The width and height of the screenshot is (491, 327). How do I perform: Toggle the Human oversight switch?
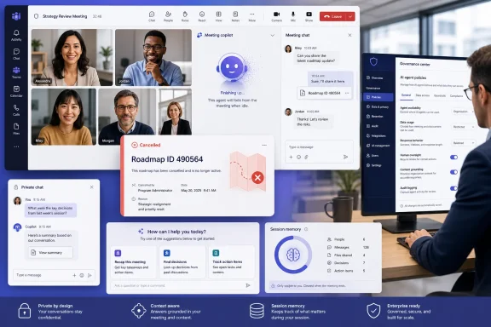click(453, 157)
